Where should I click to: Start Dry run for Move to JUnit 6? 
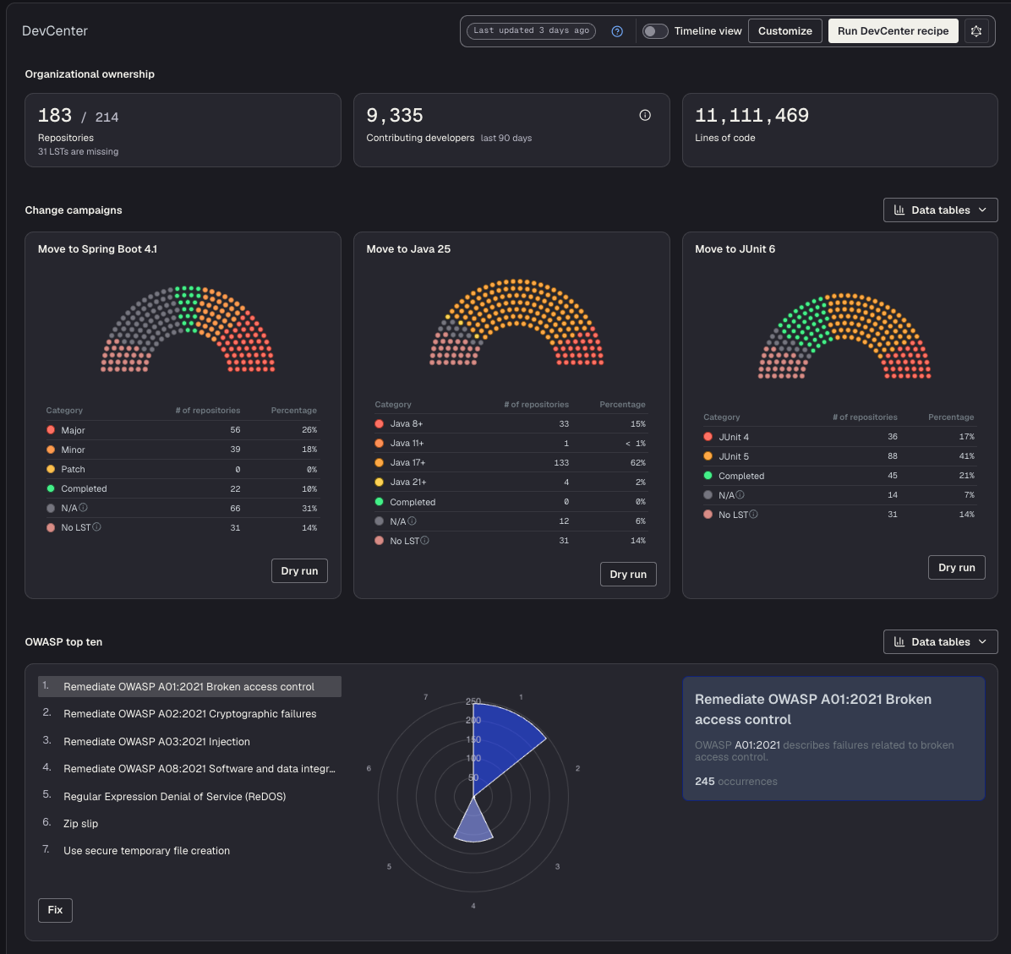(957, 568)
